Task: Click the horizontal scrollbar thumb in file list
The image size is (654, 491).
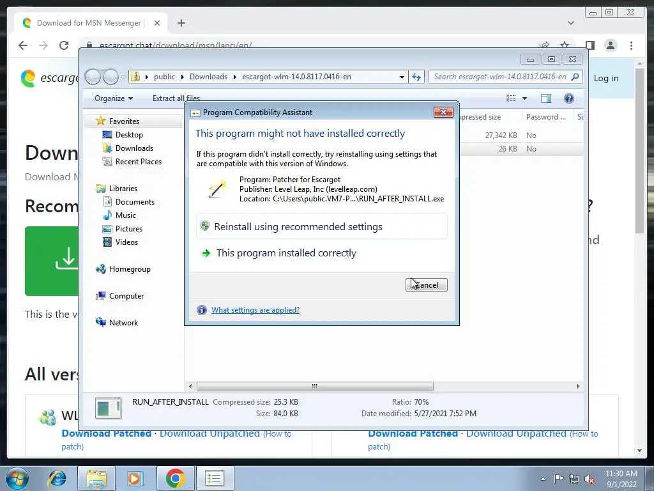Action: tap(315, 386)
